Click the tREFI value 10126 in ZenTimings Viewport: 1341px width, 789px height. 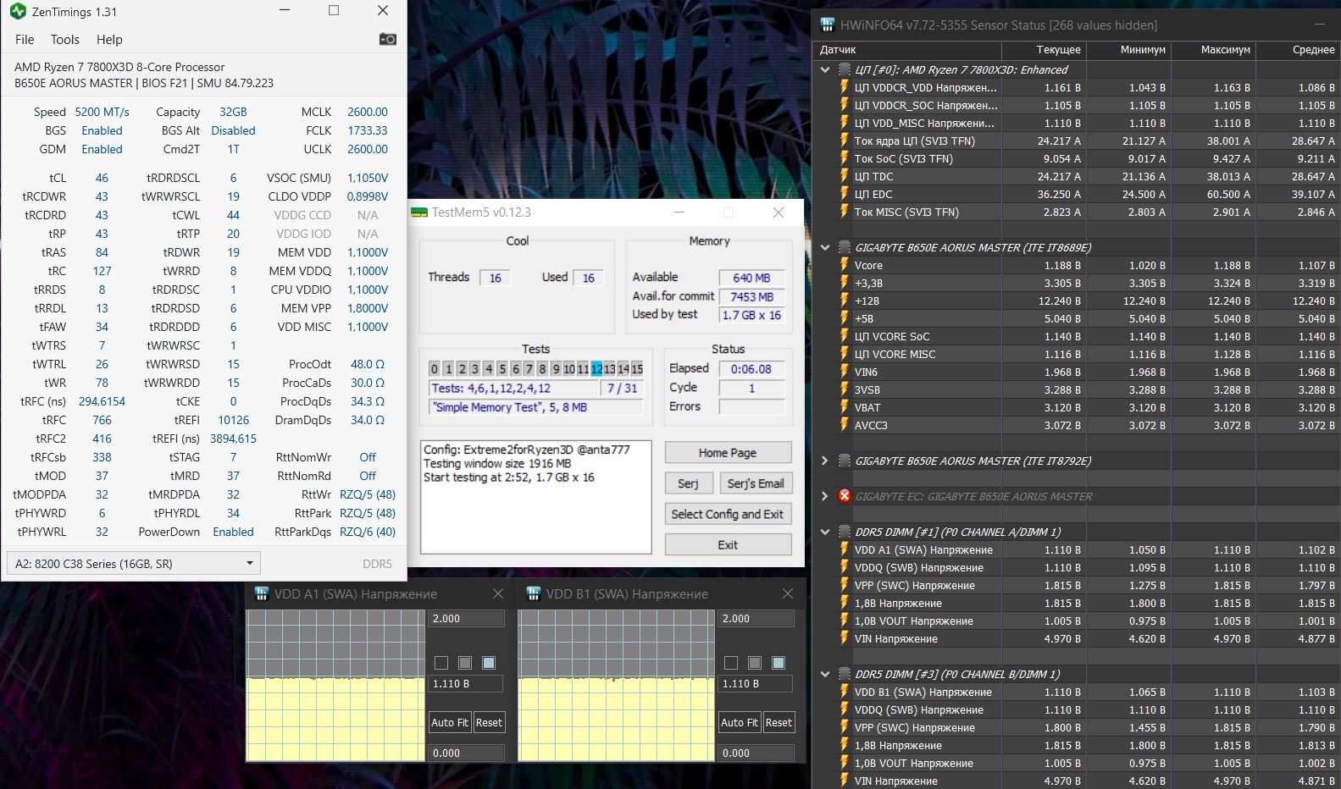(x=233, y=420)
